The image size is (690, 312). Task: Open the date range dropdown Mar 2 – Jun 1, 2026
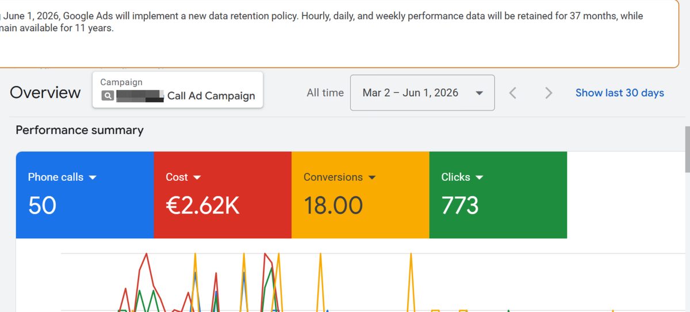(422, 93)
